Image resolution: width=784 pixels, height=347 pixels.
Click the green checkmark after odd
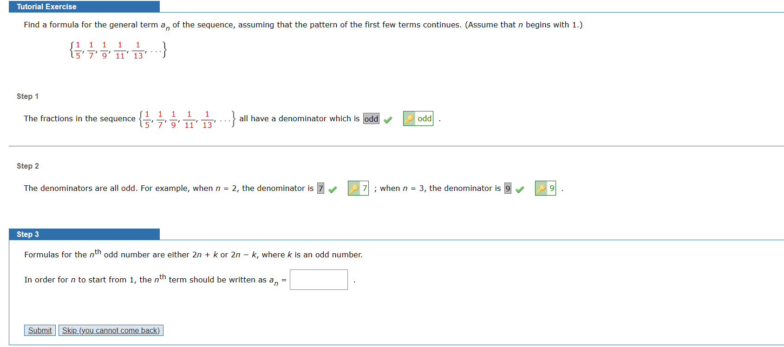coord(387,119)
